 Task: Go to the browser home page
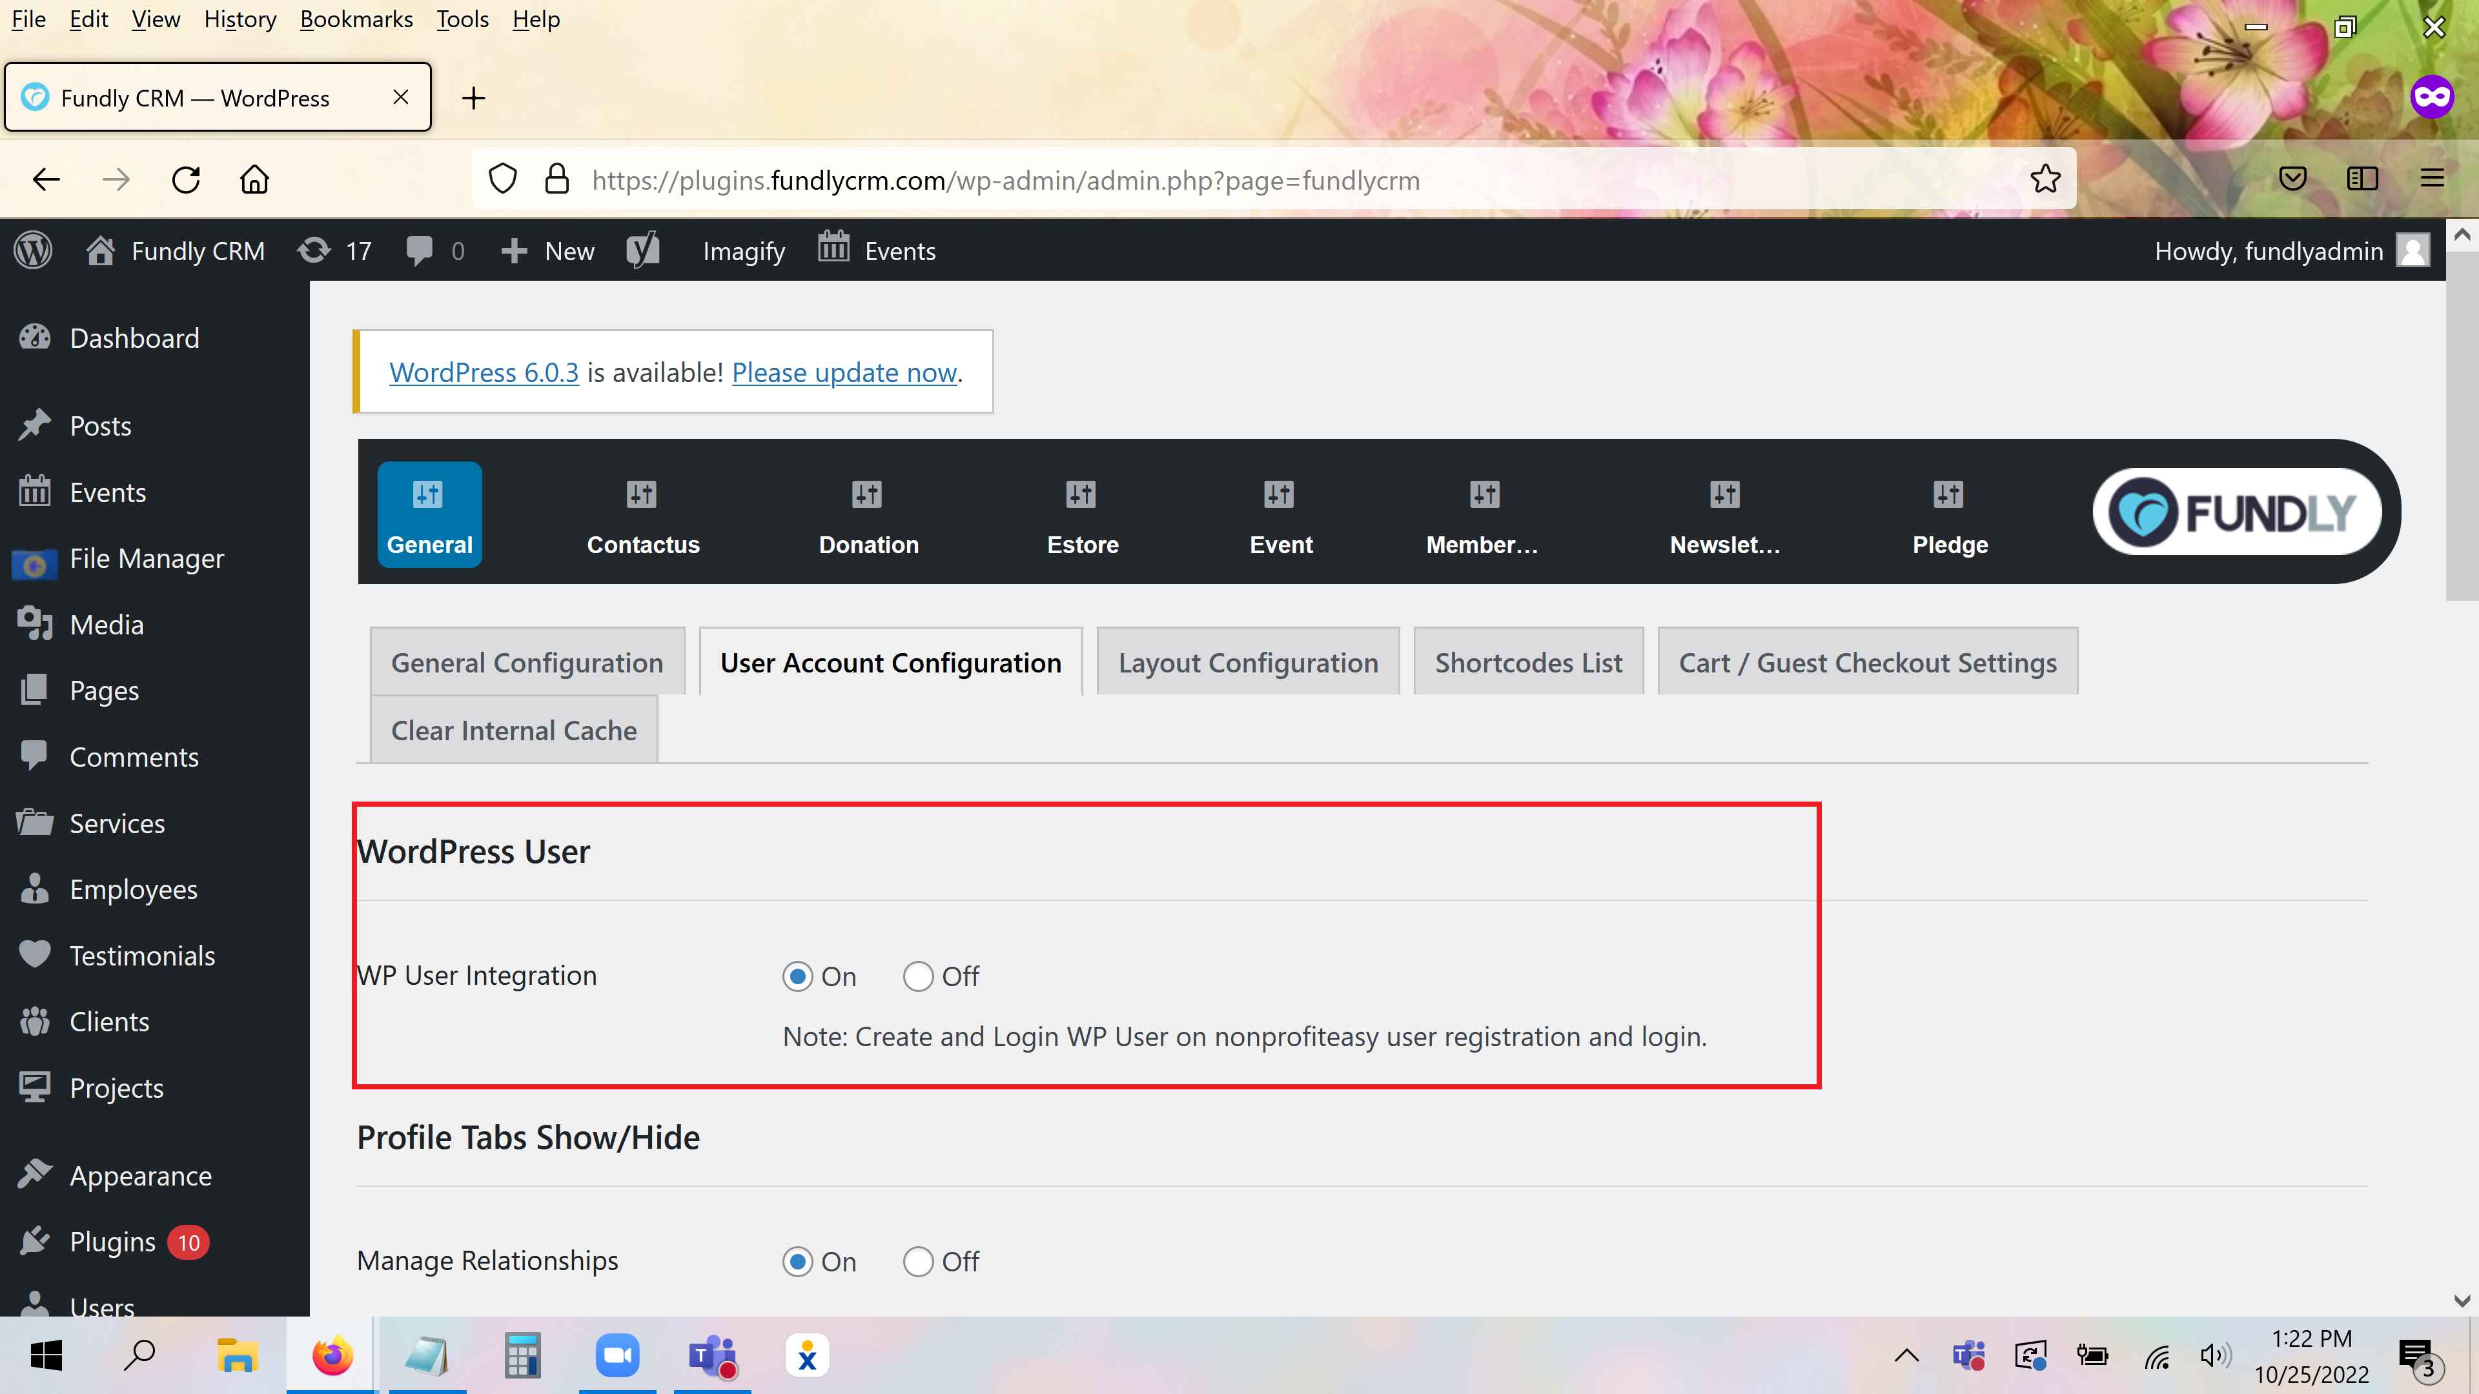pos(255,179)
